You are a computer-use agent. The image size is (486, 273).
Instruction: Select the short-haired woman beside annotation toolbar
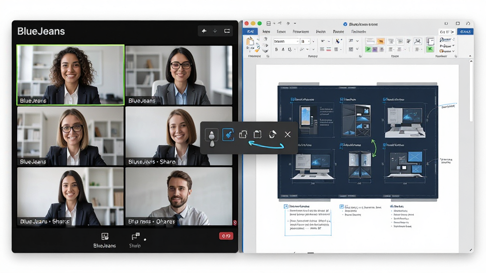179,136
